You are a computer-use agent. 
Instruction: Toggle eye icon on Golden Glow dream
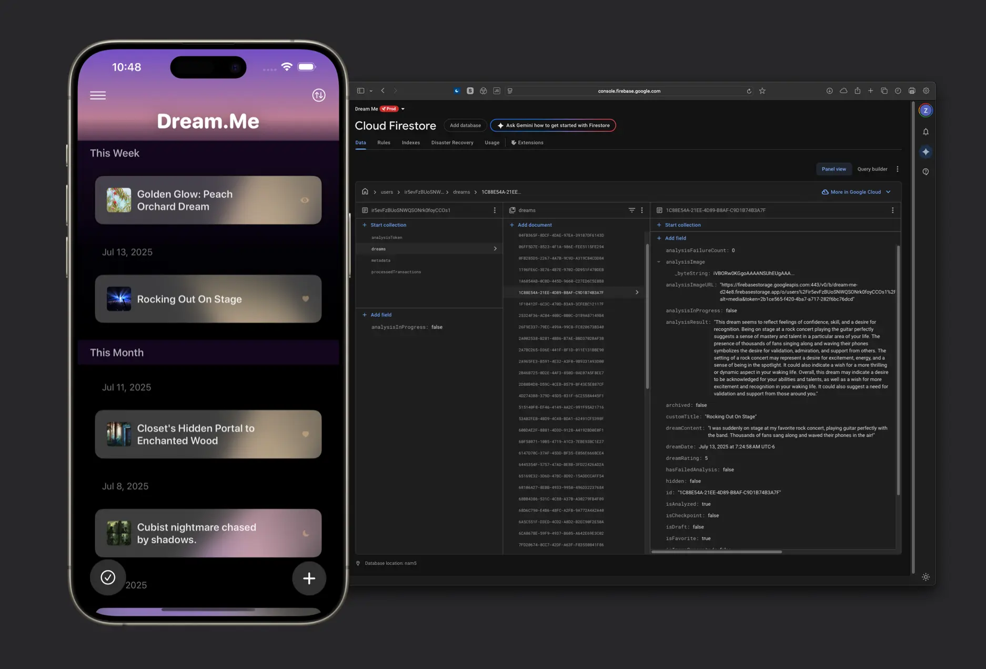(305, 200)
